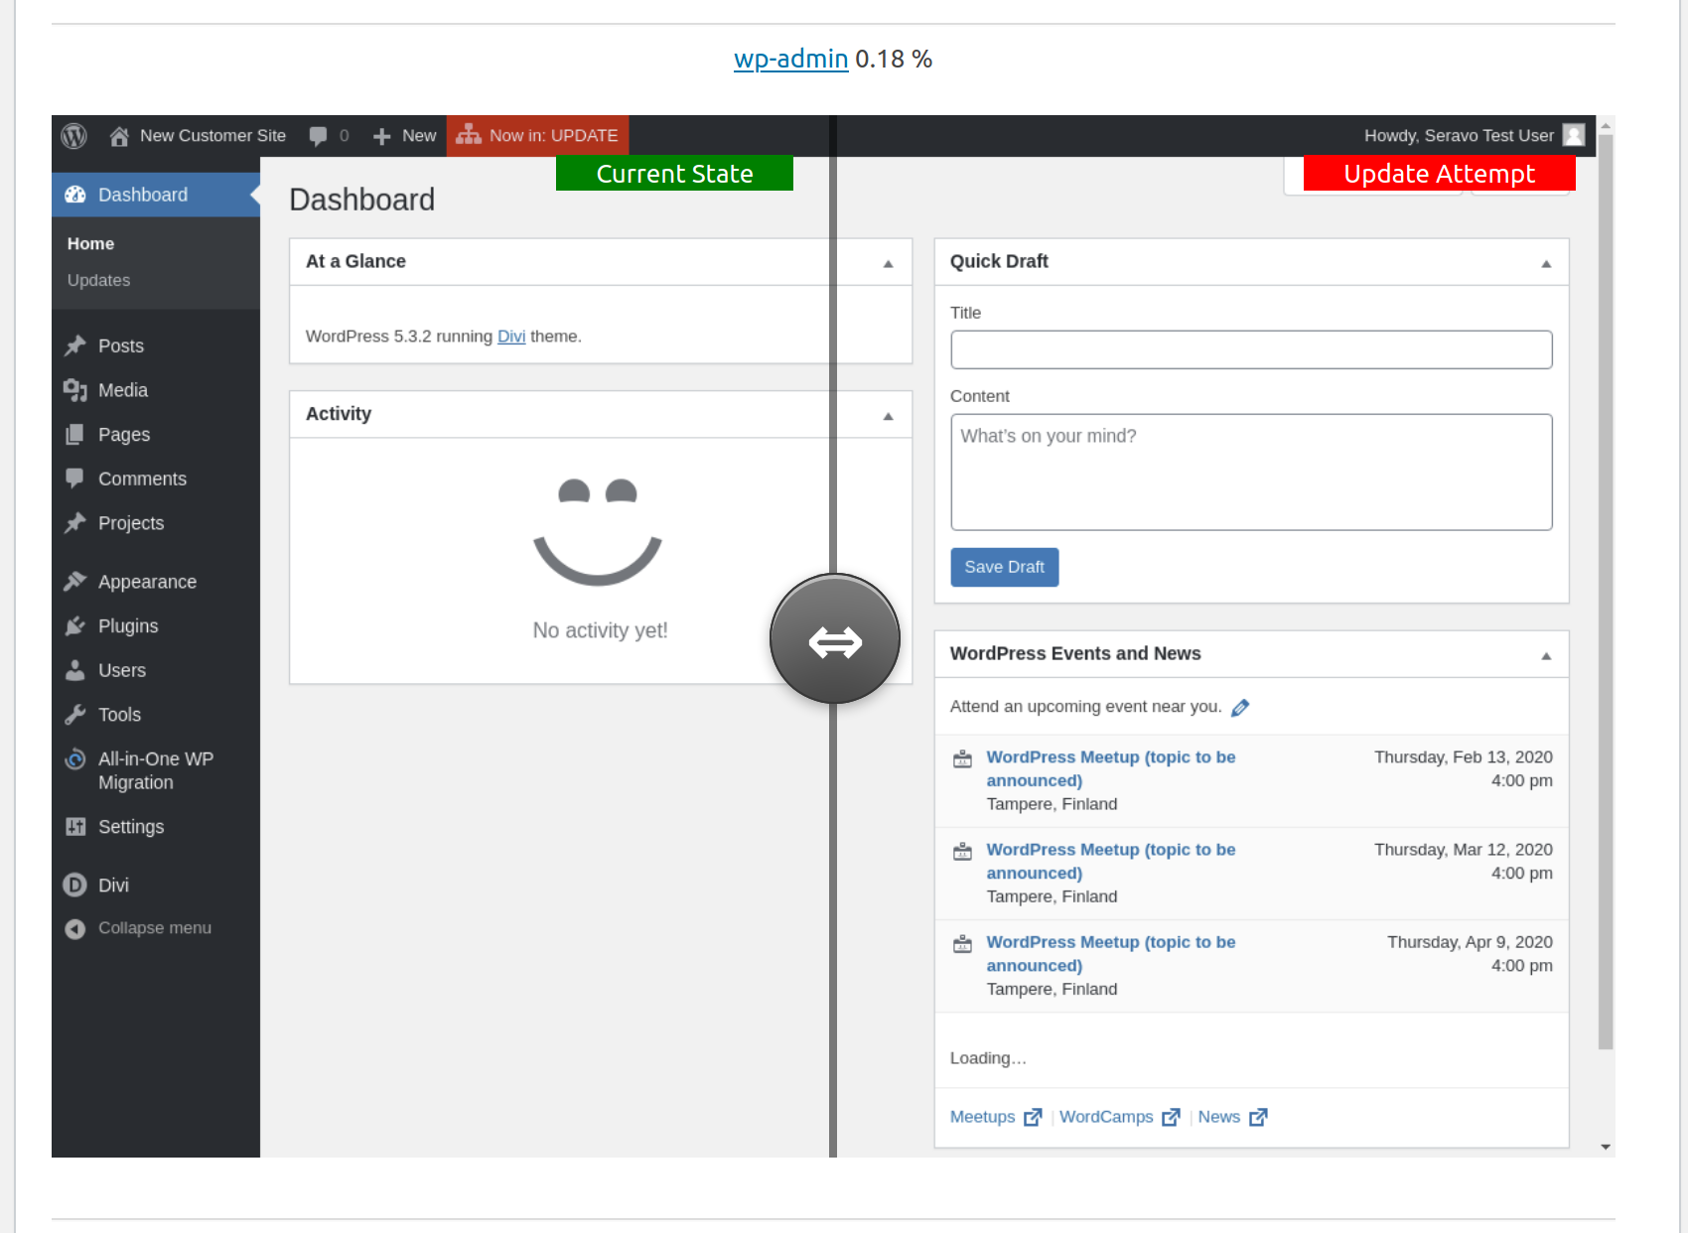The image size is (1688, 1233).
Task: Click calendar icon of Feb 13 meetup
Action: [x=963, y=759]
